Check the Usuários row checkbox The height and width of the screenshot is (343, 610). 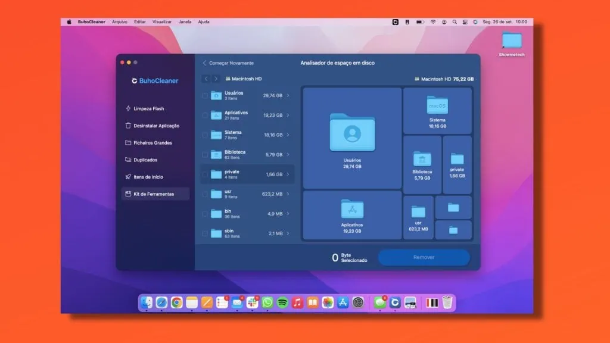(205, 95)
